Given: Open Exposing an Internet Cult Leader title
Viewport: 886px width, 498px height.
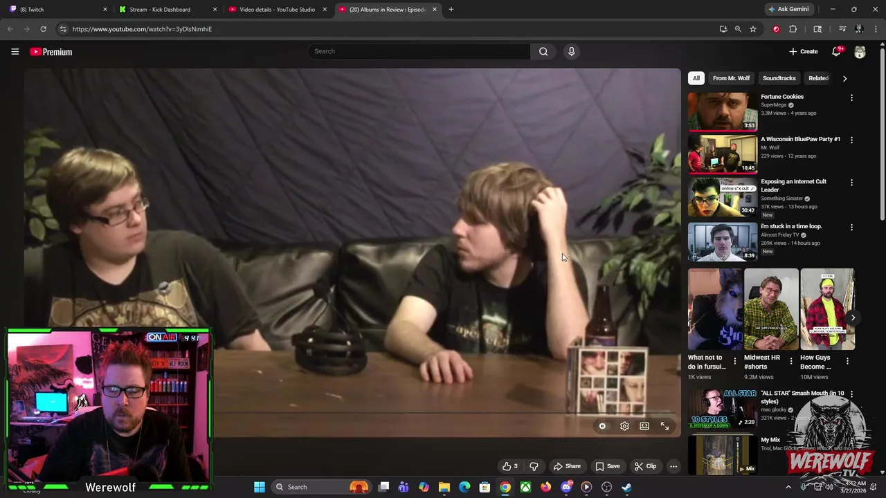Looking at the screenshot, I should (x=793, y=185).
